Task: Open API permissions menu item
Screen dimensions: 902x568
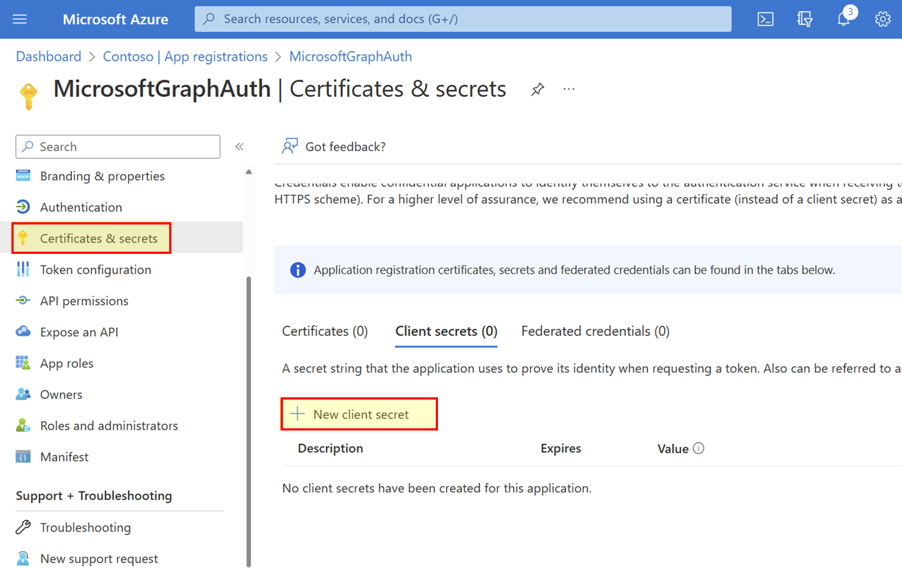Action: pyautogui.click(x=84, y=301)
